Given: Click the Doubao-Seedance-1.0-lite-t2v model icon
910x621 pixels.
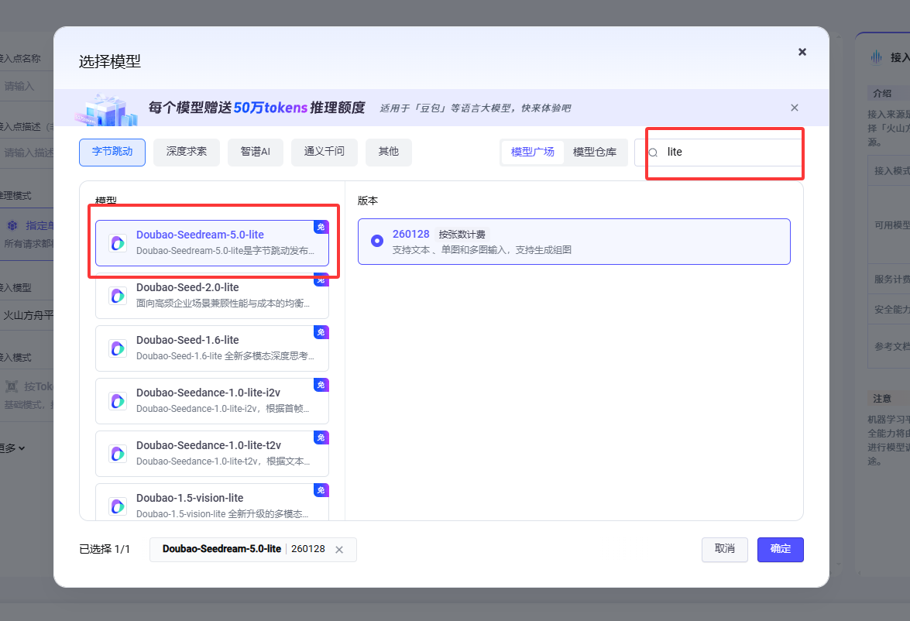Looking at the screenshot, I should [118, 454].
